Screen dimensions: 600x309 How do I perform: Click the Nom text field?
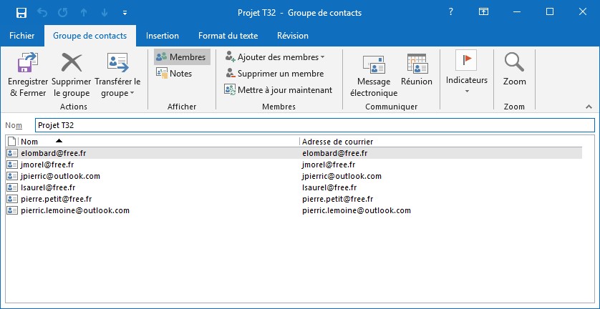point(314,125)
